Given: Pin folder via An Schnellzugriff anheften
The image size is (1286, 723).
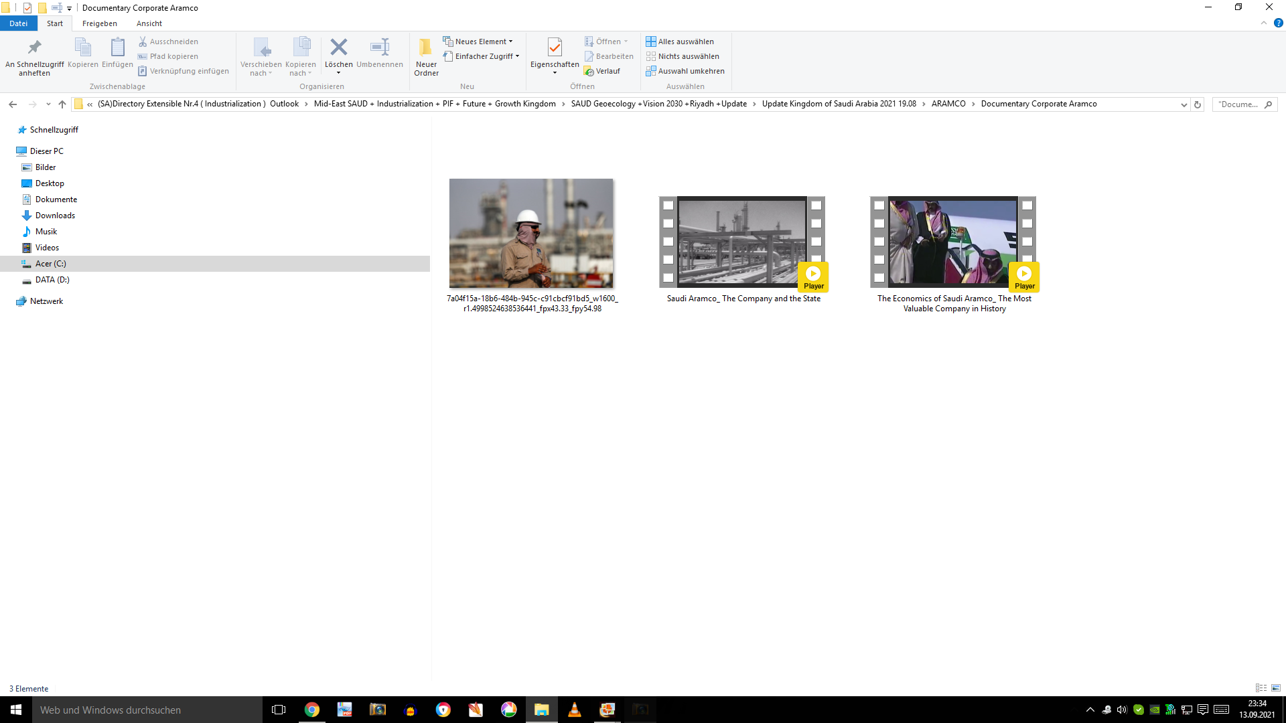Looking at the screenshot, I should coord(34,57).
